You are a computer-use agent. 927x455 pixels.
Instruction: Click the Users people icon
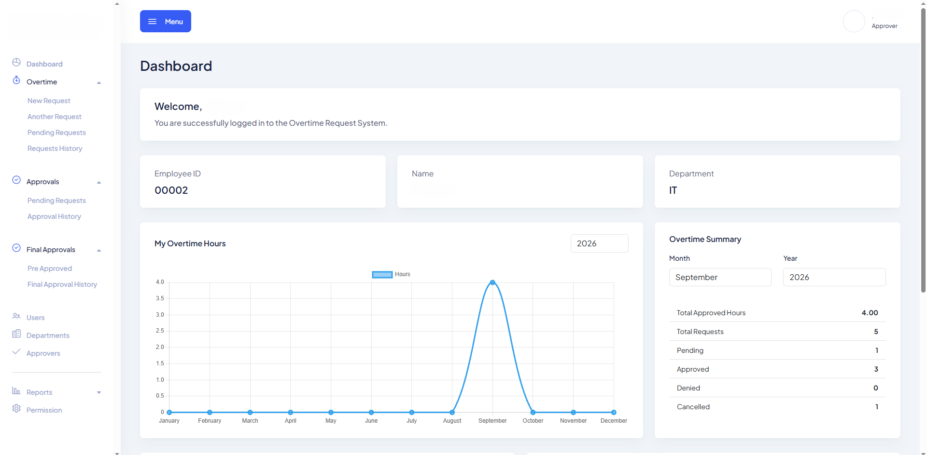click(x=16, y=316)
